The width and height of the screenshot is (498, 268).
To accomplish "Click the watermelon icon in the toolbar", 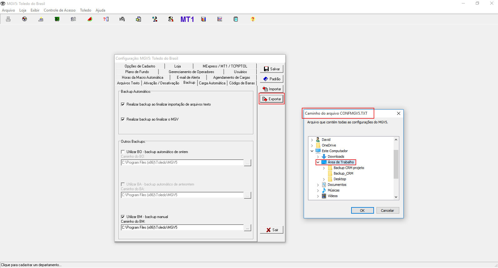I will coord(90,19).
